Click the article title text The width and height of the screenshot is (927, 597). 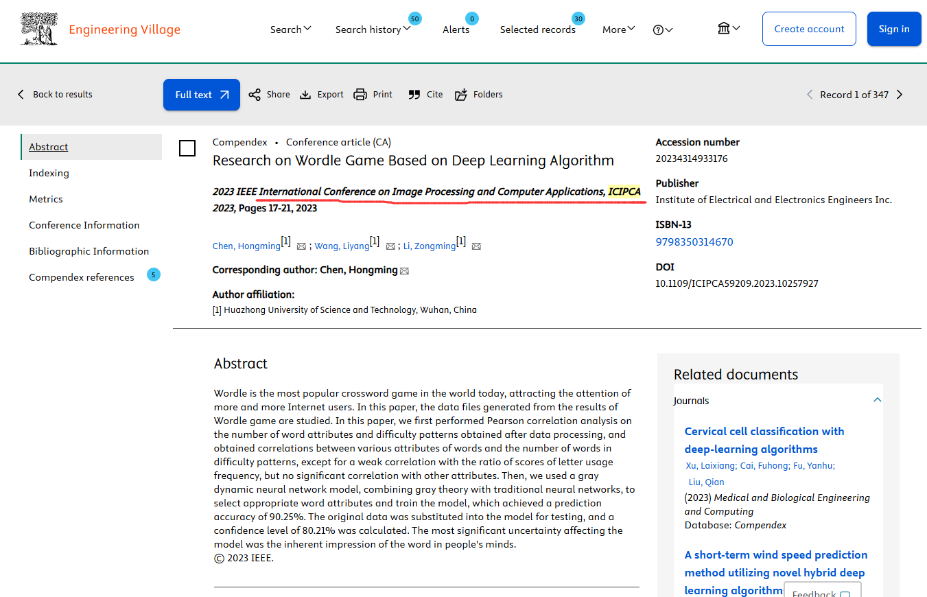(x=413, y=161)
